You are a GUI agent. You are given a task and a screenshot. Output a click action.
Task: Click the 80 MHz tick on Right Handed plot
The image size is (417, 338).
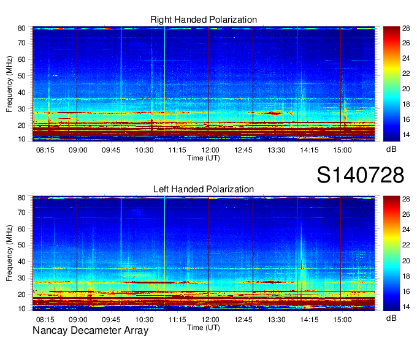tap(21, 28)
